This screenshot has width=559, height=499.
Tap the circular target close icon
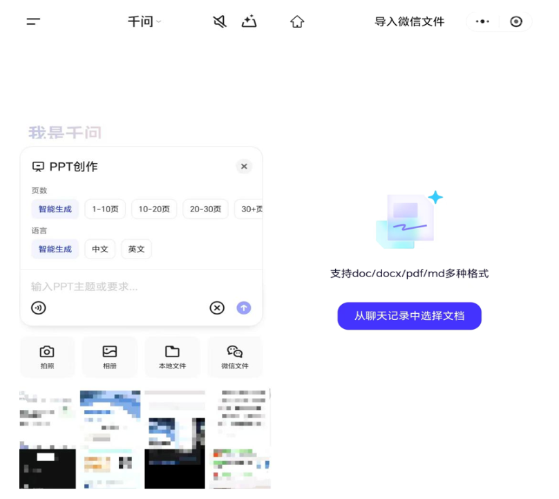[516, 21]
